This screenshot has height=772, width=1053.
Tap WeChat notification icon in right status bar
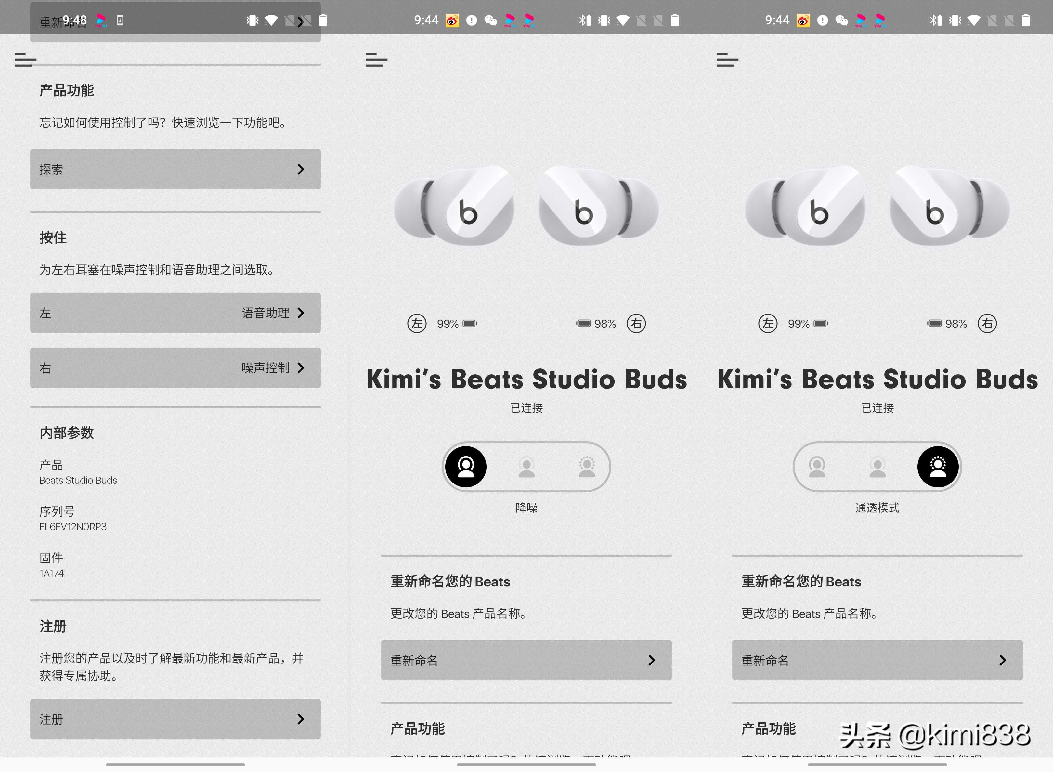click(x=841, y=20)
